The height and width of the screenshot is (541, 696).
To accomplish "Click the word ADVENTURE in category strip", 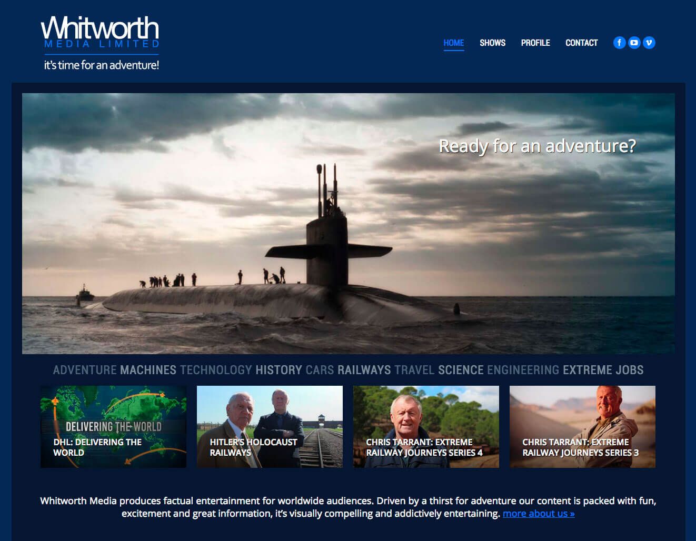I will pos(85,370).
